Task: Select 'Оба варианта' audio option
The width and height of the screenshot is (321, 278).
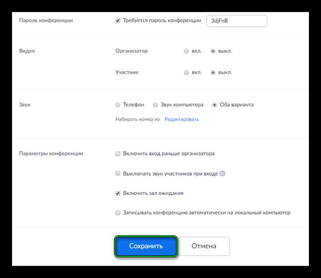Action: pos(214,105)
